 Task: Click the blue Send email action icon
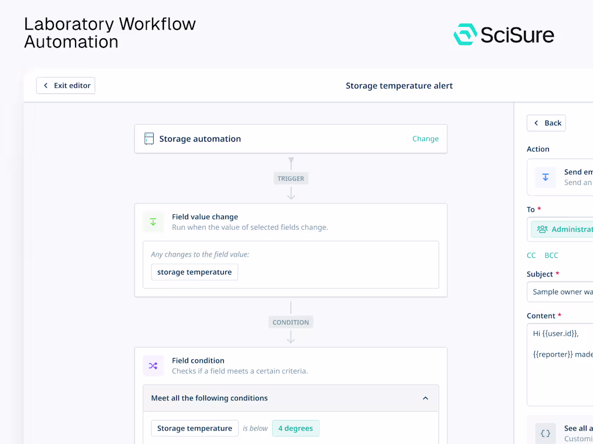pyautogui.click(x=545, y=177)
